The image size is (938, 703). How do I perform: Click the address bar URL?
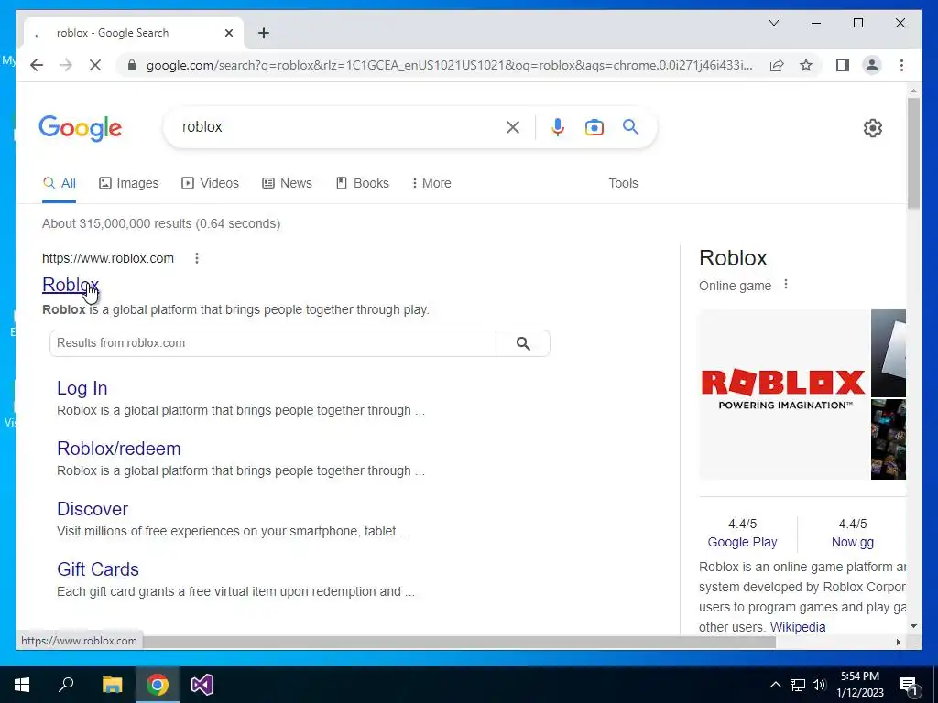pyautogui.click(x=449, y=65)
